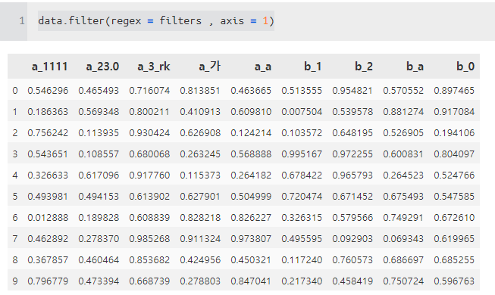This screenshot has height=295, width=495.
Task: Click the cell value 0.985268
Action: click(x=149, y=238)
